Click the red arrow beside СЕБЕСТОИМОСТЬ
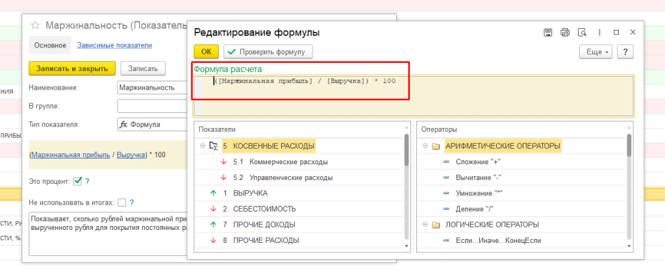Image resolution: width=665 pixels, height=276 pixels. pyautogui.click(x=213, y=209)
